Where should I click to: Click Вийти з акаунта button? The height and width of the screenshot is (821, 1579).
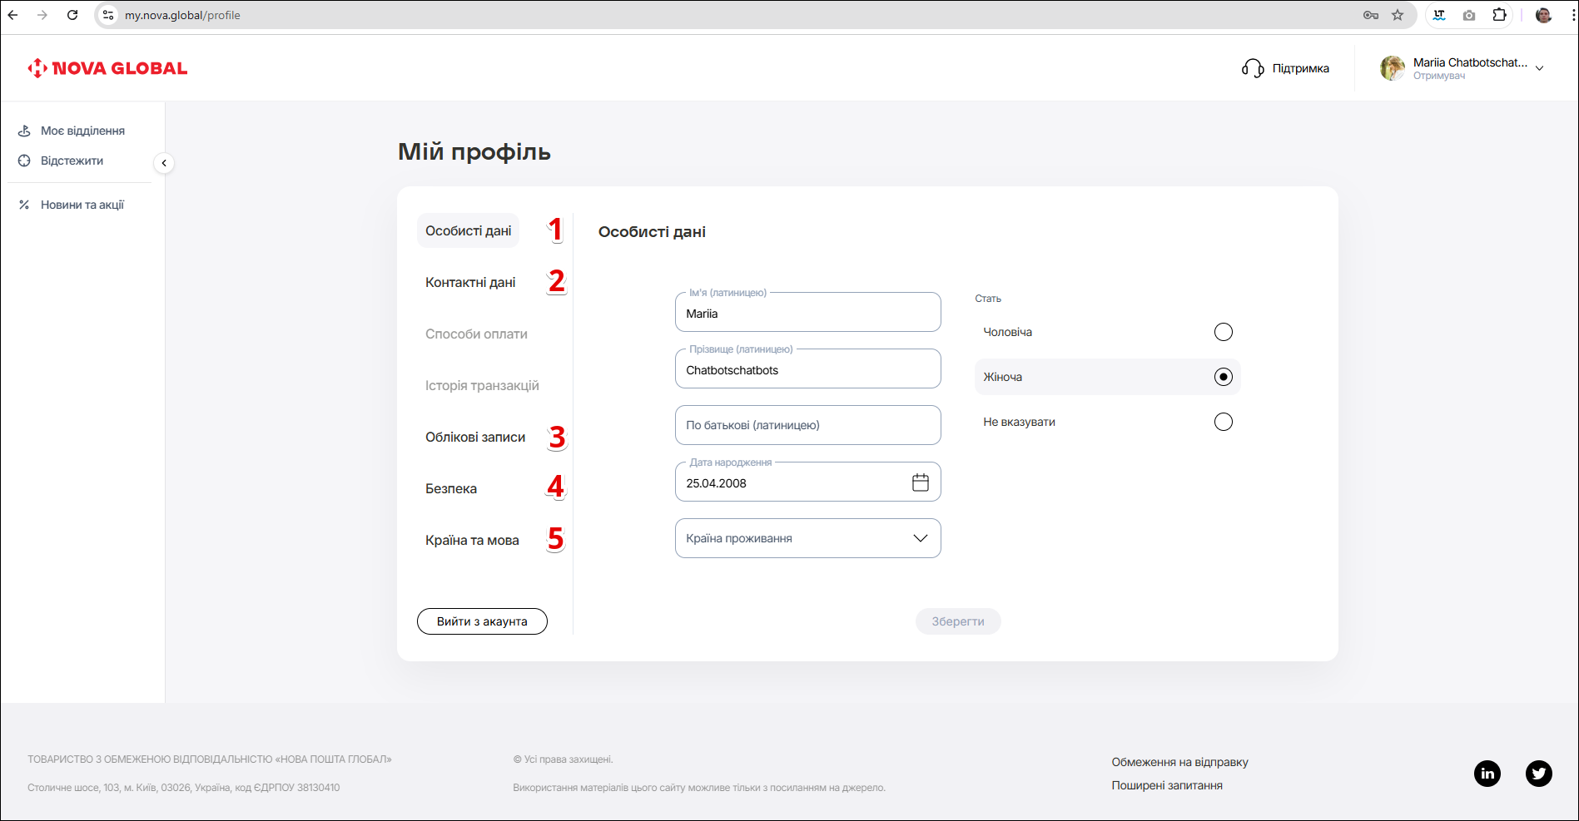coord(482,621)
